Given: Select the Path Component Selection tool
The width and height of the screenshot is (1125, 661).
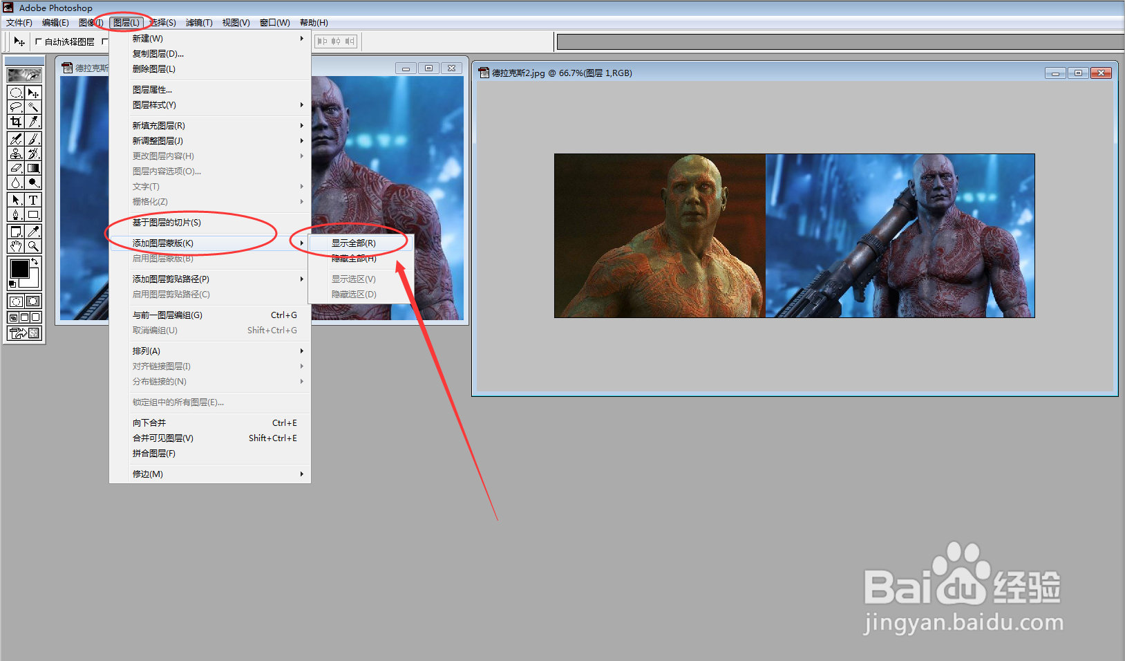Looking at the screenshot, I should (x=16, y=200).
